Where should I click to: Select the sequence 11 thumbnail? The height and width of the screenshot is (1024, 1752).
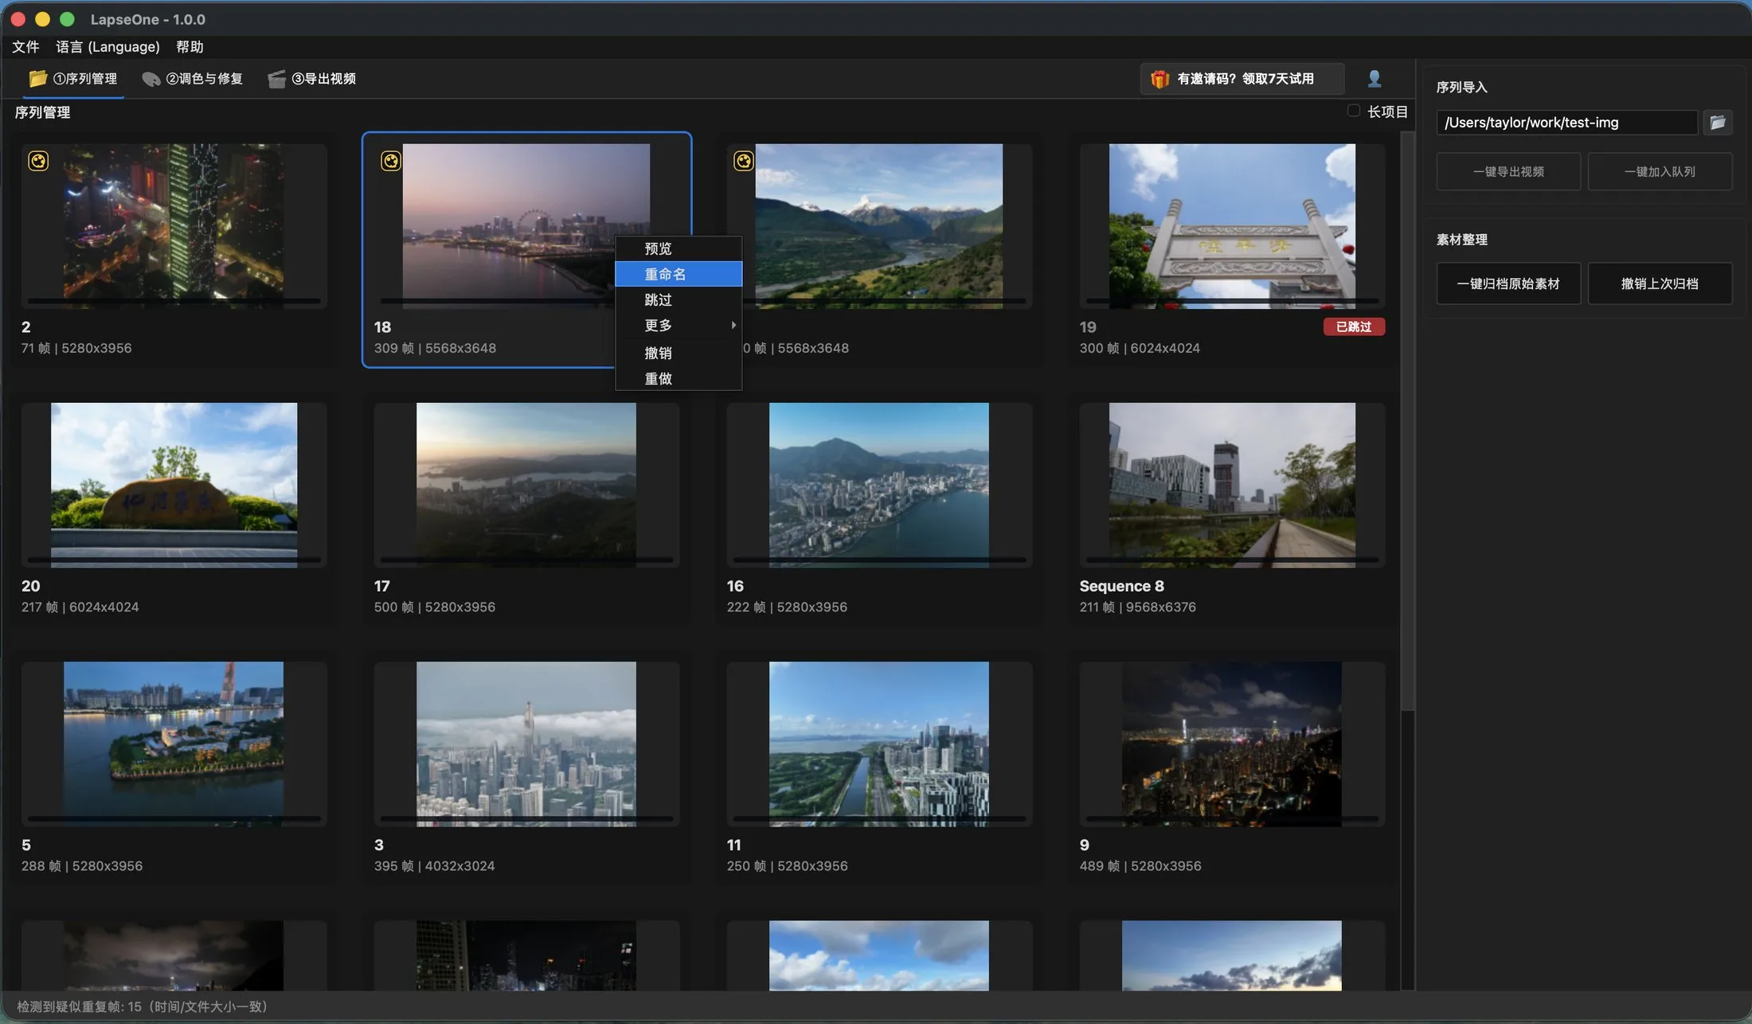[x=879, y=744]
